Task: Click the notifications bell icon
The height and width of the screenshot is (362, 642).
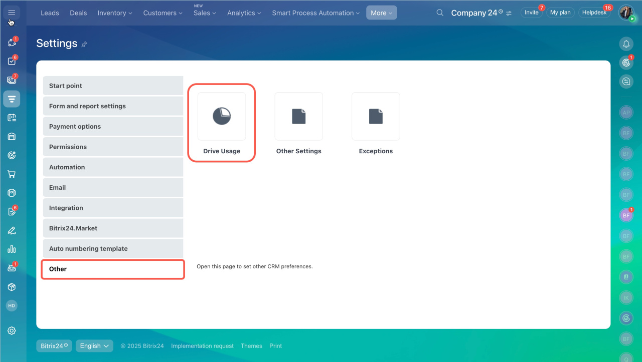Action: [x=626, y=44]
